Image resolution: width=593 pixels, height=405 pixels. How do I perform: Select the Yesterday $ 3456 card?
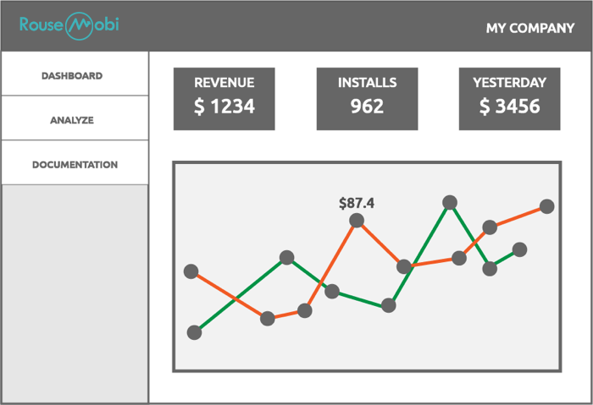[509, 99]
